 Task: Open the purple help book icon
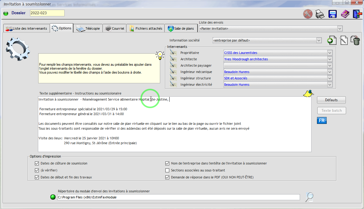[x=345, y=14]
